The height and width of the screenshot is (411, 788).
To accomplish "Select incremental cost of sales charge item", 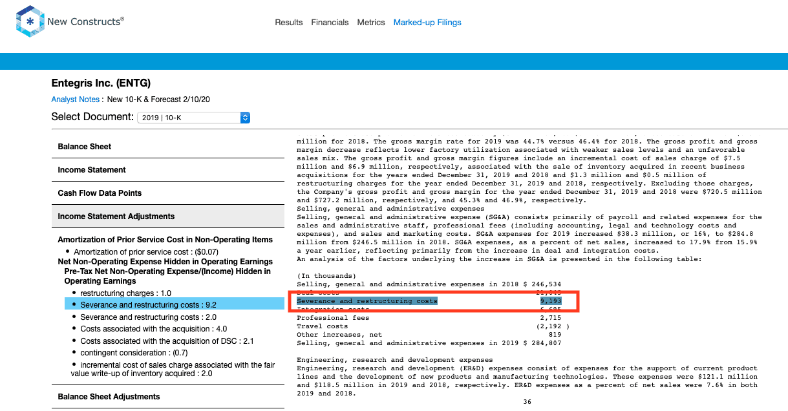I will click(173, 369).
